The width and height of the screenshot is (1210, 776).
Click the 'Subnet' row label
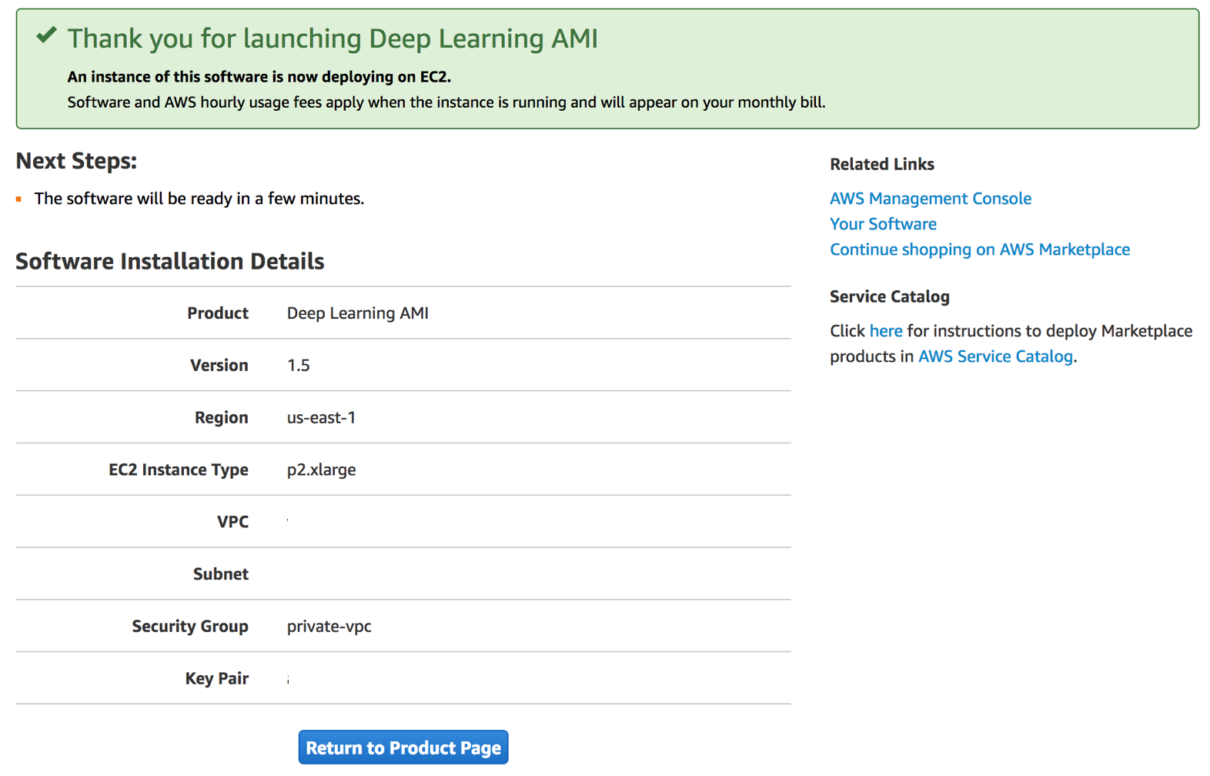[221, 574]
